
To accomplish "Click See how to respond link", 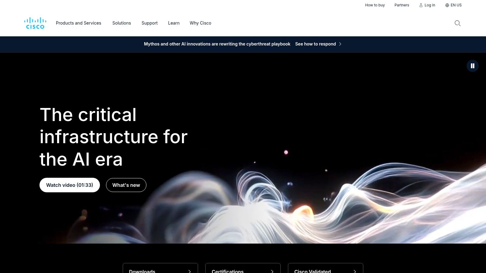I will point(316,44).
